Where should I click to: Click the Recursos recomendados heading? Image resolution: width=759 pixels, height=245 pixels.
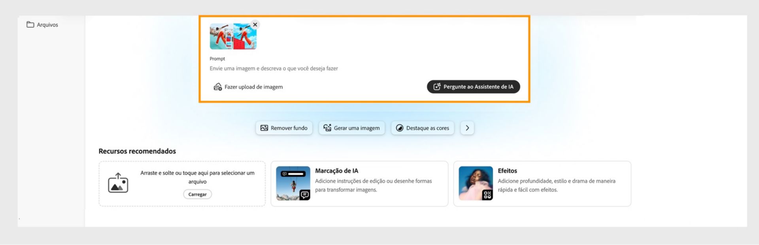pos(137,151)
